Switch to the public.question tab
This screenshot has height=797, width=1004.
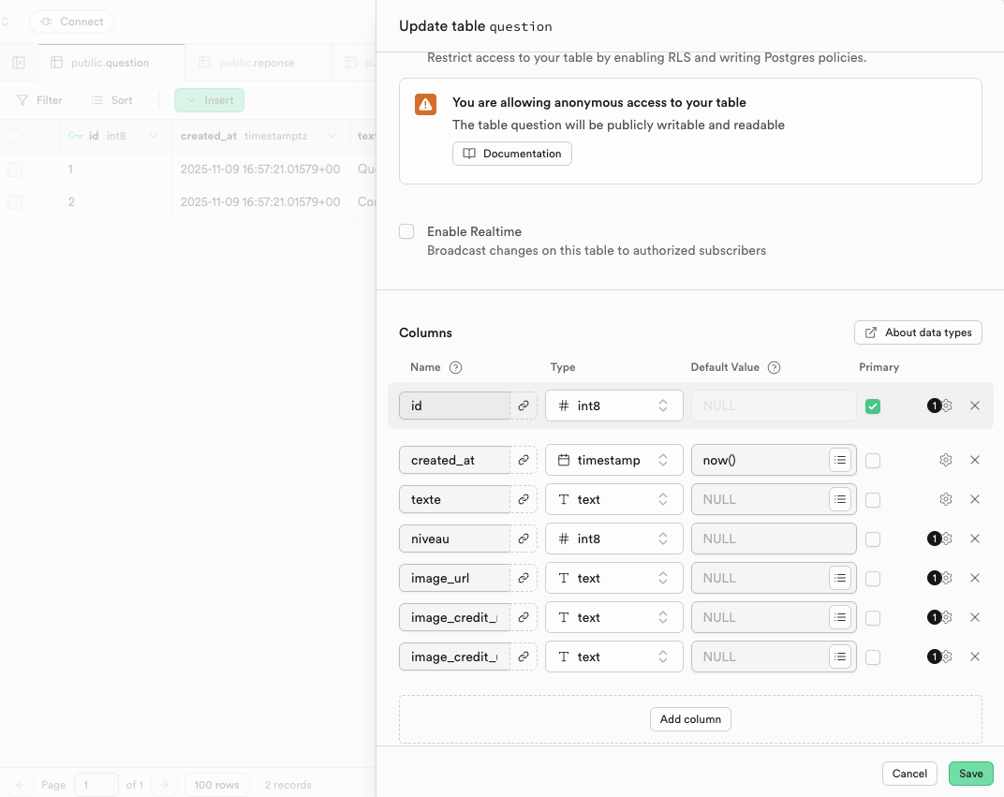(112, 63)
